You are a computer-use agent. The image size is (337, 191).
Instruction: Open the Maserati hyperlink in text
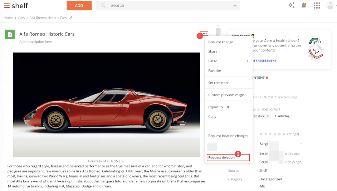tap(73, 186)
